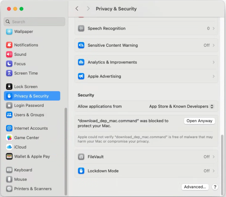Click the Advanced… button
The height and width of the screenshot is (197, 226).
click(x=195, y=187)
